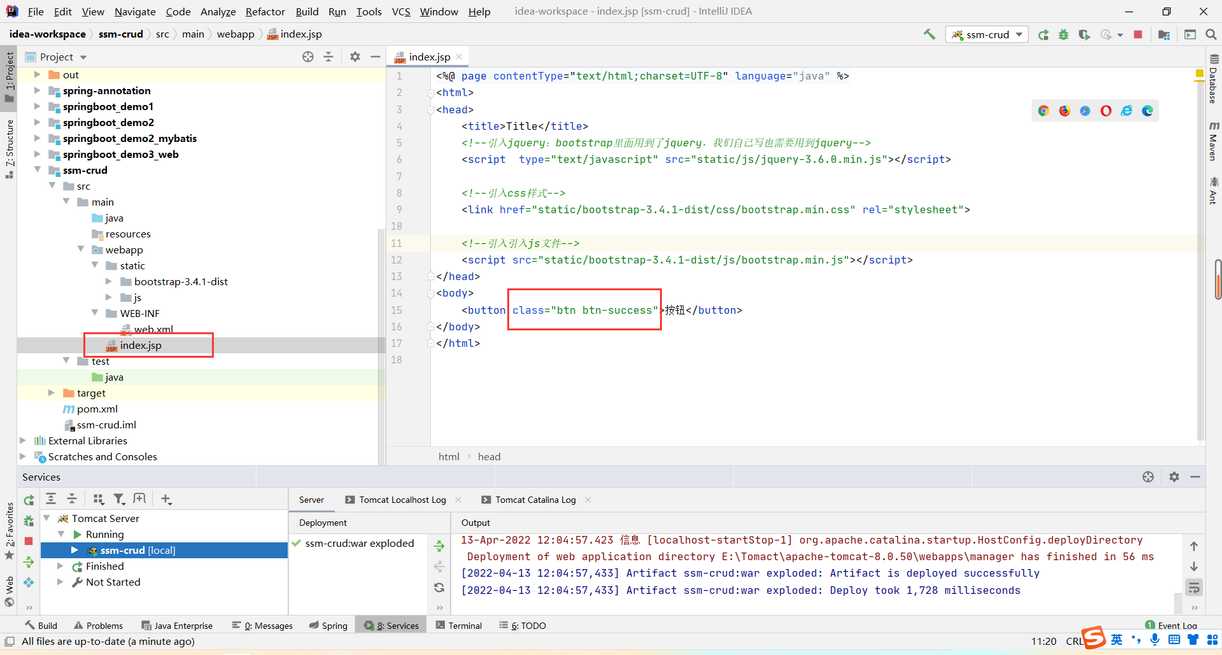Click Add Service plus button

click(166, 499)
